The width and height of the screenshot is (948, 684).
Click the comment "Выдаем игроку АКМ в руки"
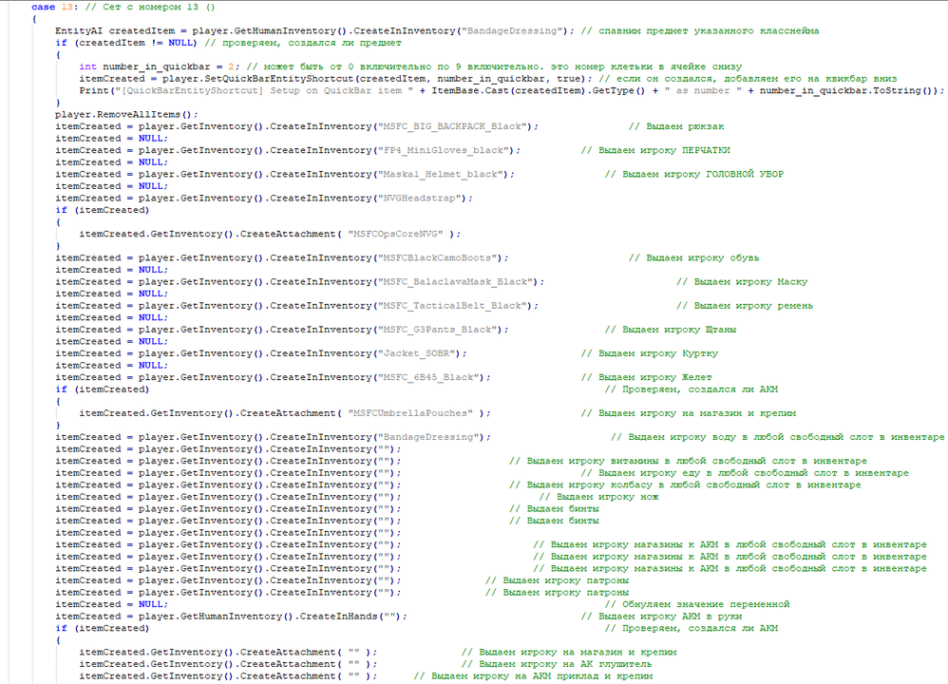661,617
